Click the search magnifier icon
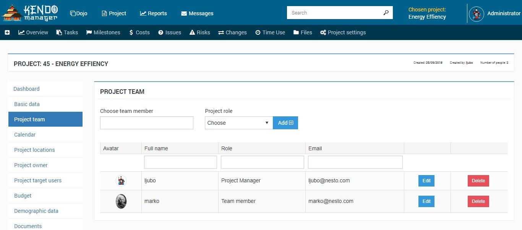This screenshot has height=230, width=522. click(386, 13)
